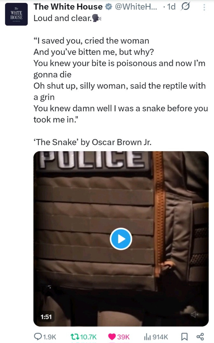Click the display name The White House
This screenshot has height=343, width=214.
[x=68, y=7]
